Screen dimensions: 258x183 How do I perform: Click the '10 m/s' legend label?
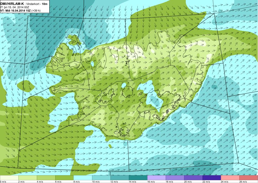[x=95, y=181]
